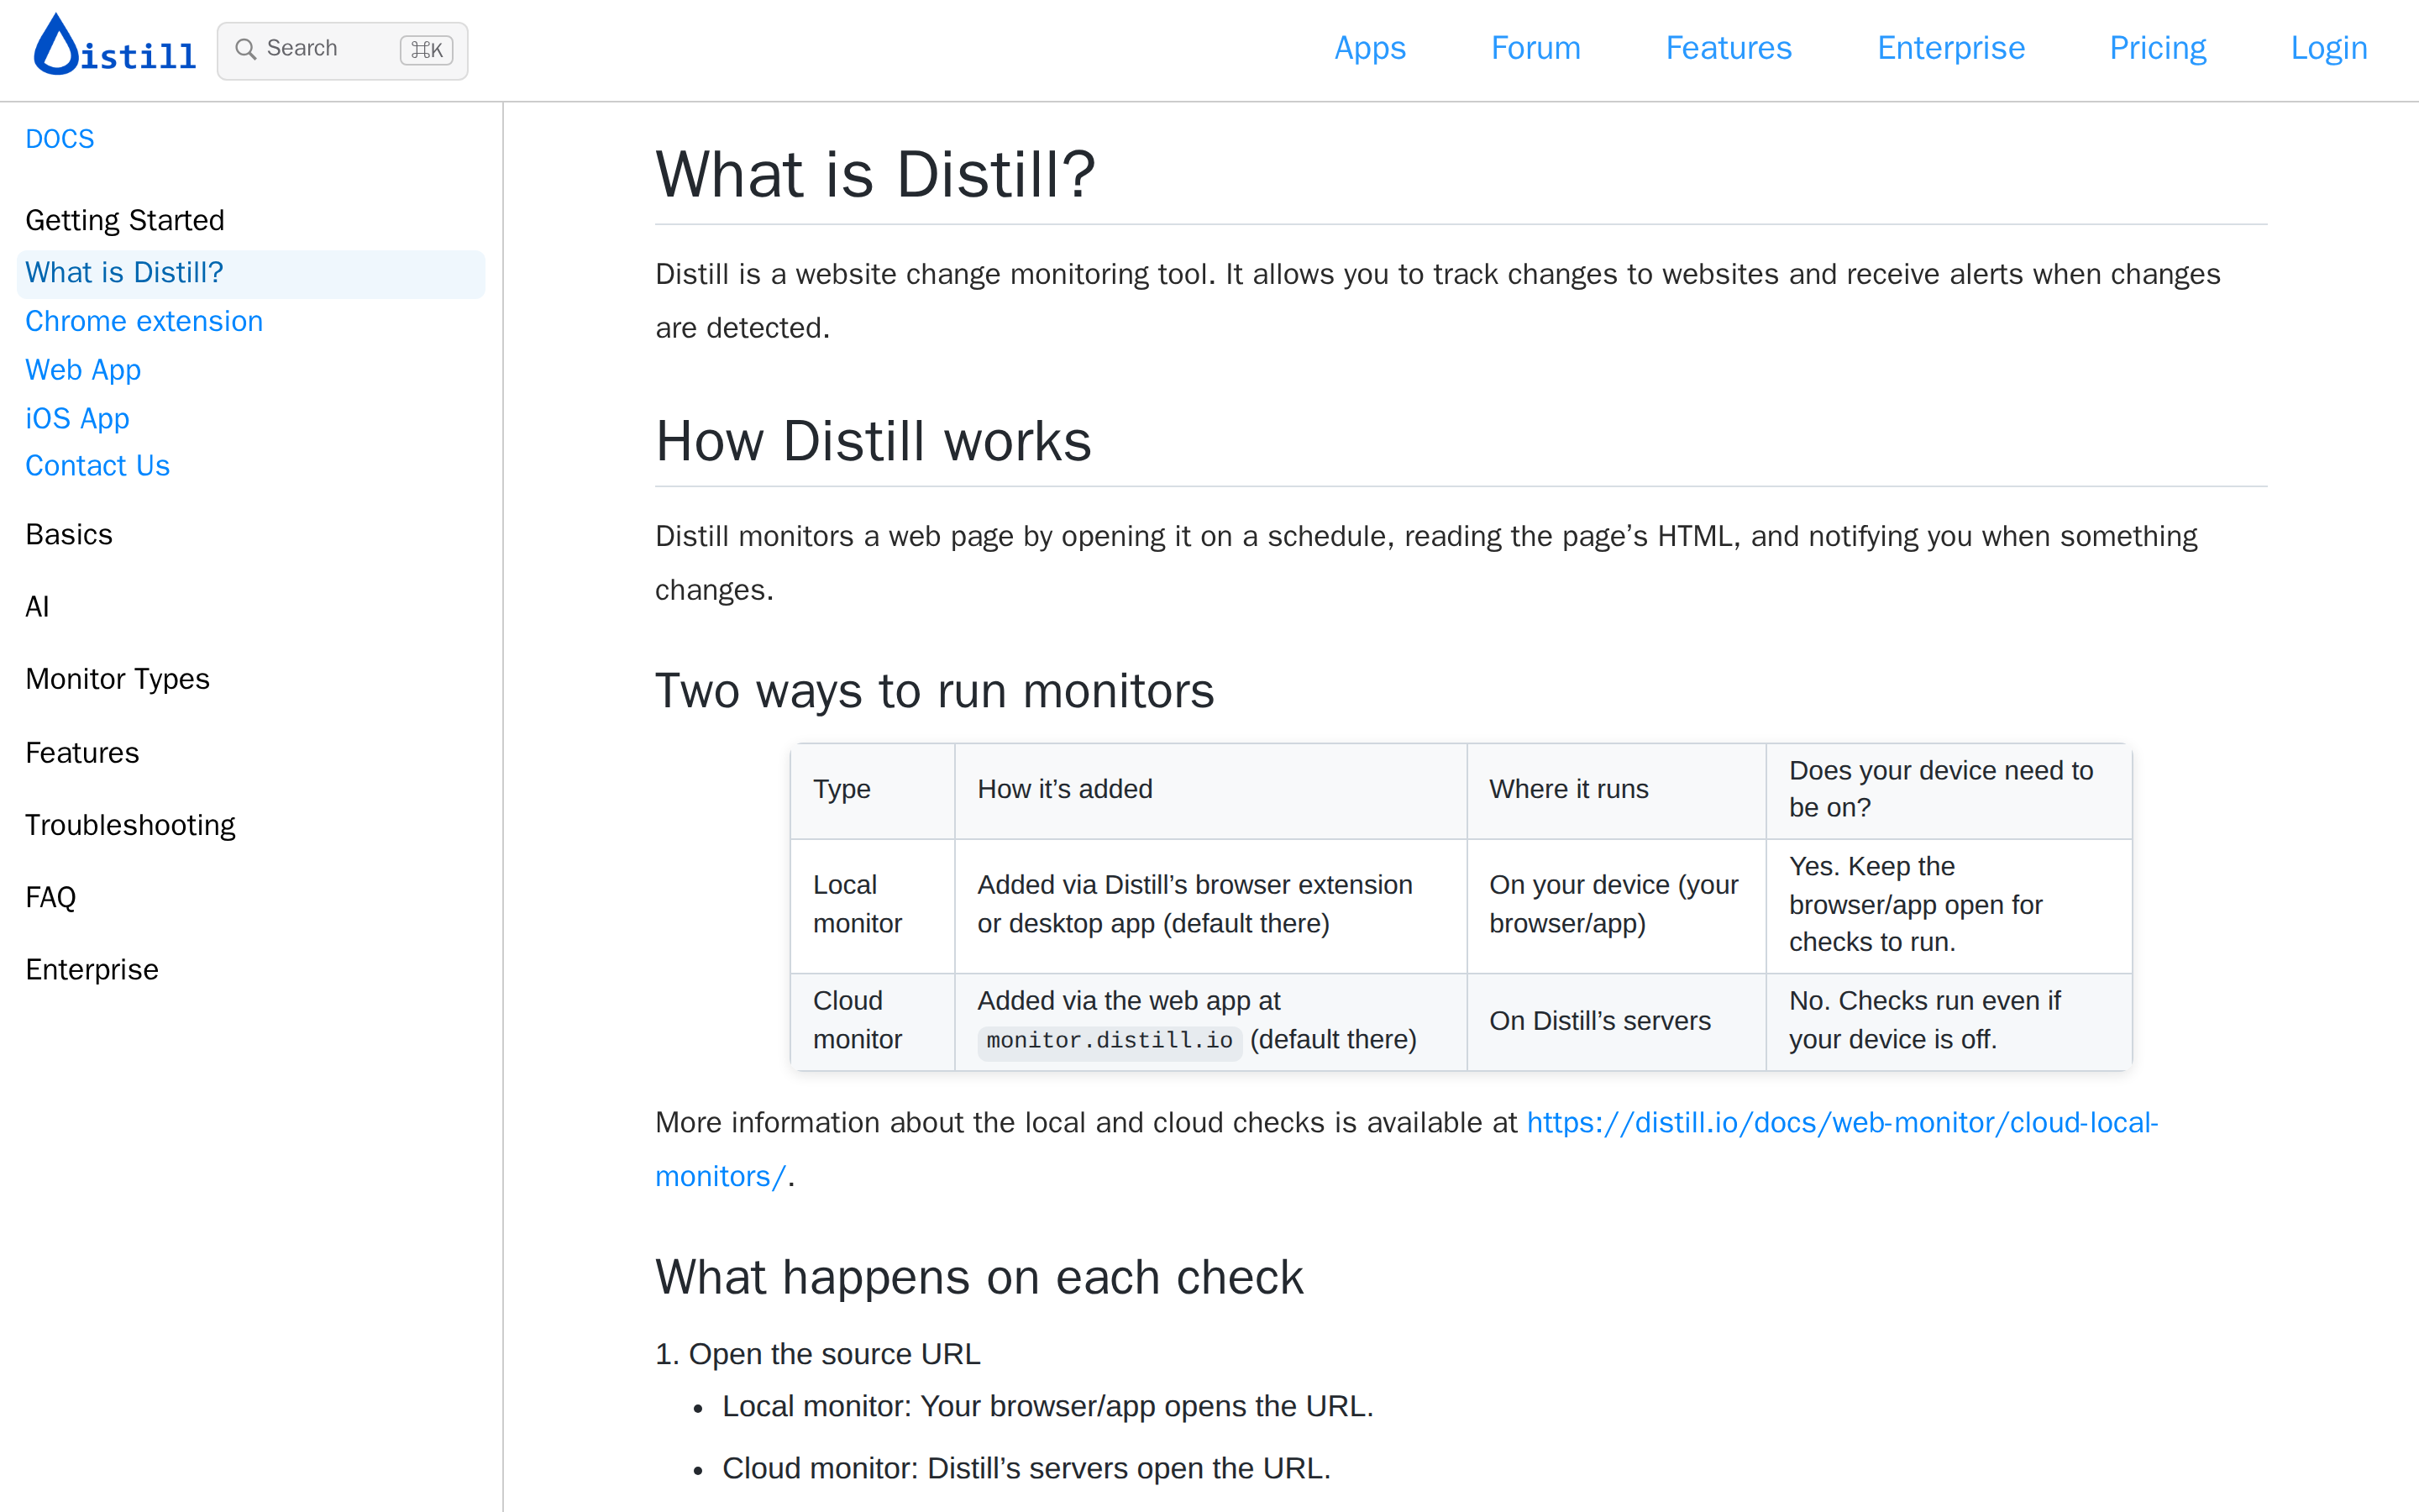Expand the AI sidebar section

click(37, 607)
